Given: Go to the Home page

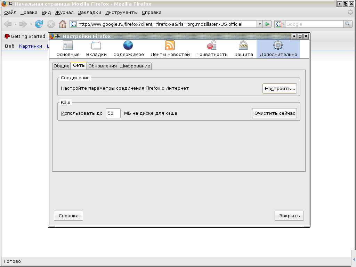Looking at the screenshot, I should [x=63, y=24].
